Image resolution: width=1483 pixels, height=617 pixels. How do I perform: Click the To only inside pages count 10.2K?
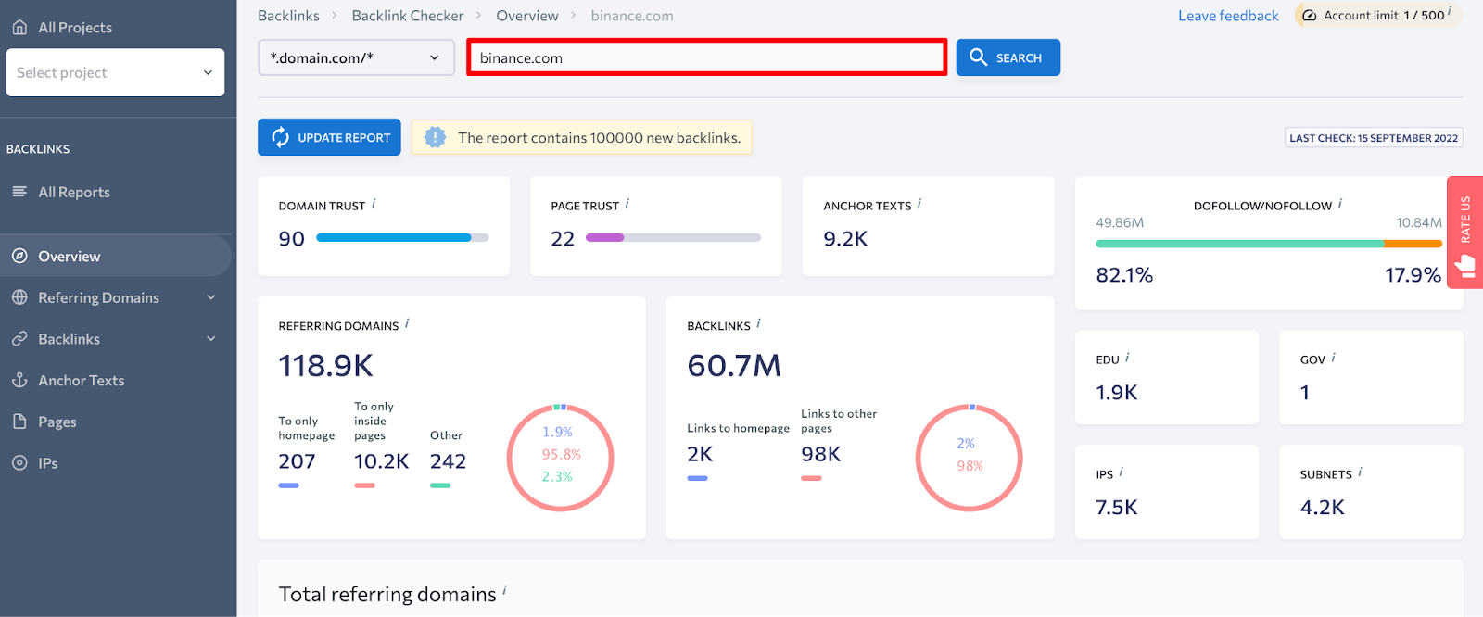382,461
